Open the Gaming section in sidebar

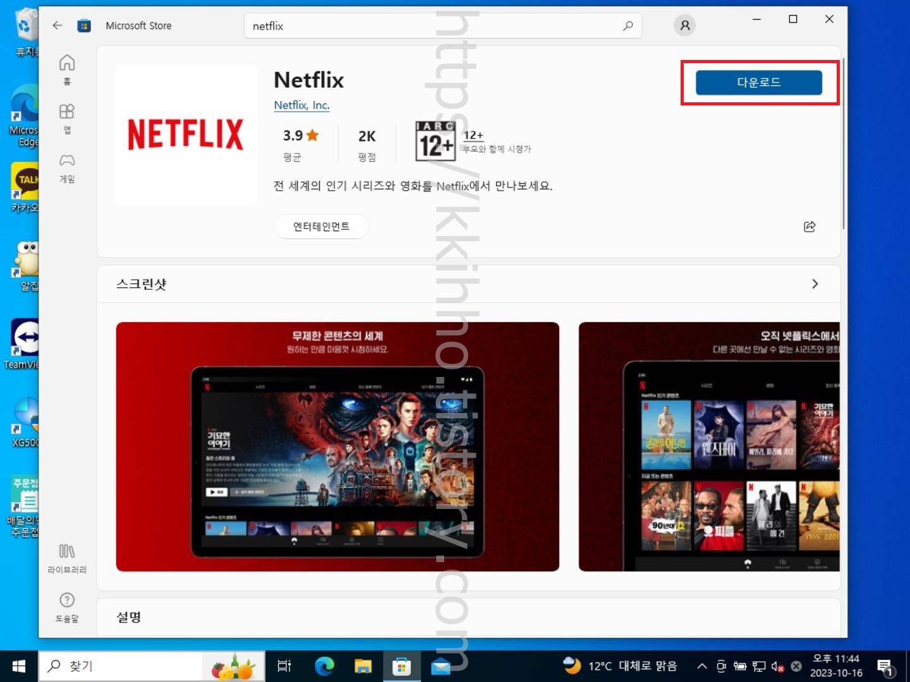click(67, 168)
